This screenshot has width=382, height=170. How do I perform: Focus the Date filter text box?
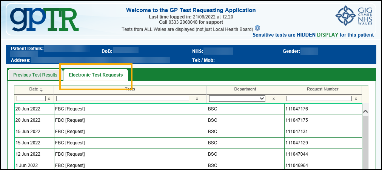31,98
